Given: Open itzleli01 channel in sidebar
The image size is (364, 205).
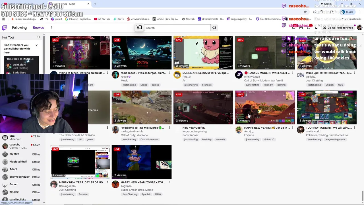Looking at the screenshot, I should tap(22, 192).
